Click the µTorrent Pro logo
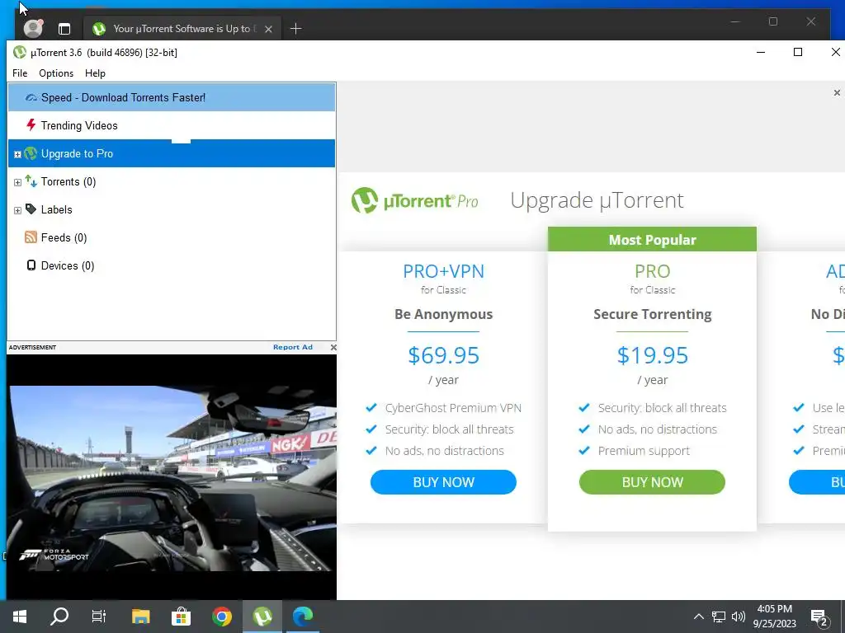 [414, 201]
